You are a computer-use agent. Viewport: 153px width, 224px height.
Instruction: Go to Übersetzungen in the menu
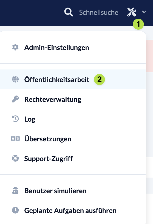[73, 139]
